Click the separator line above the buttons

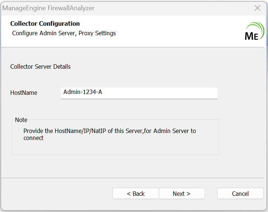(132, 178)
